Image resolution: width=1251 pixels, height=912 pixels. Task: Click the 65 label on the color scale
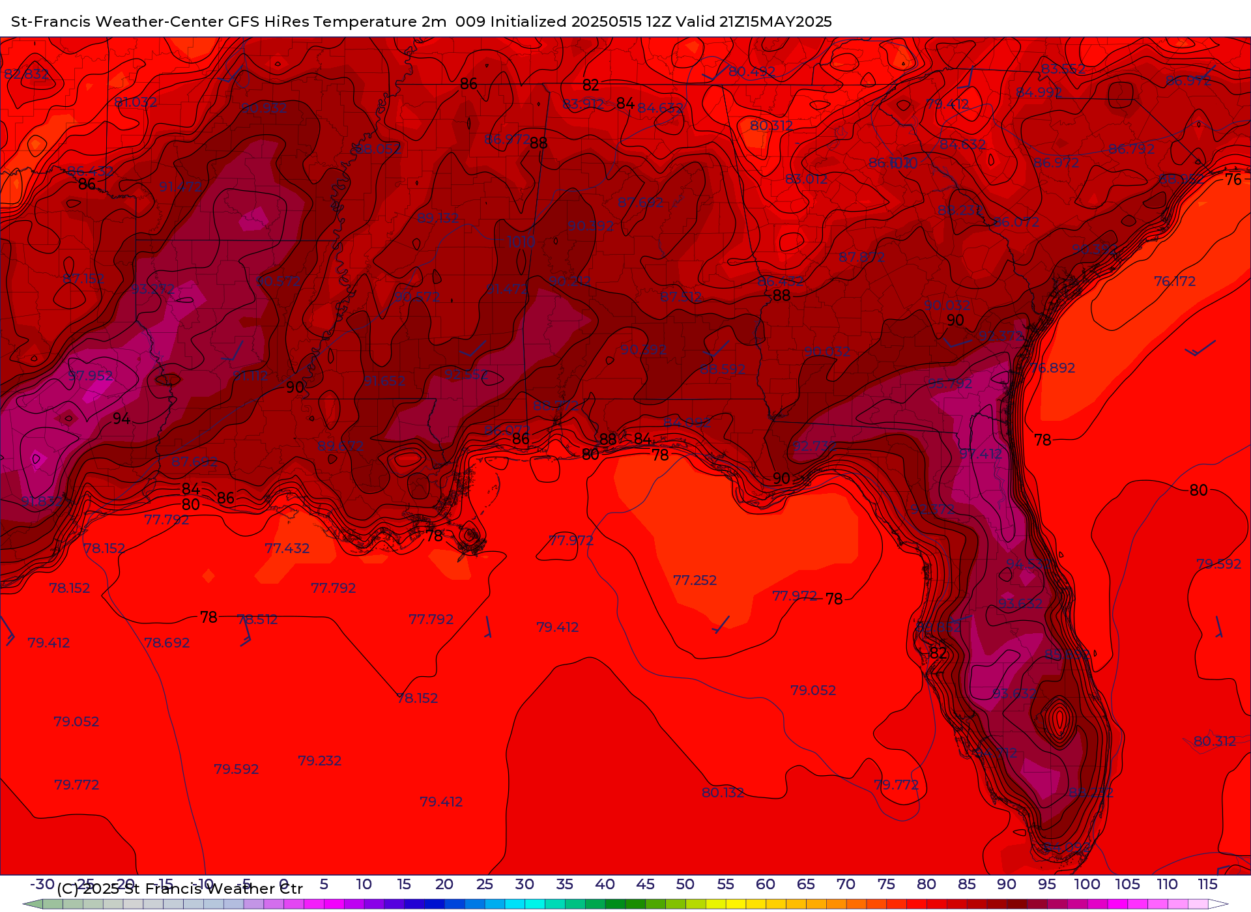(806, 884)
